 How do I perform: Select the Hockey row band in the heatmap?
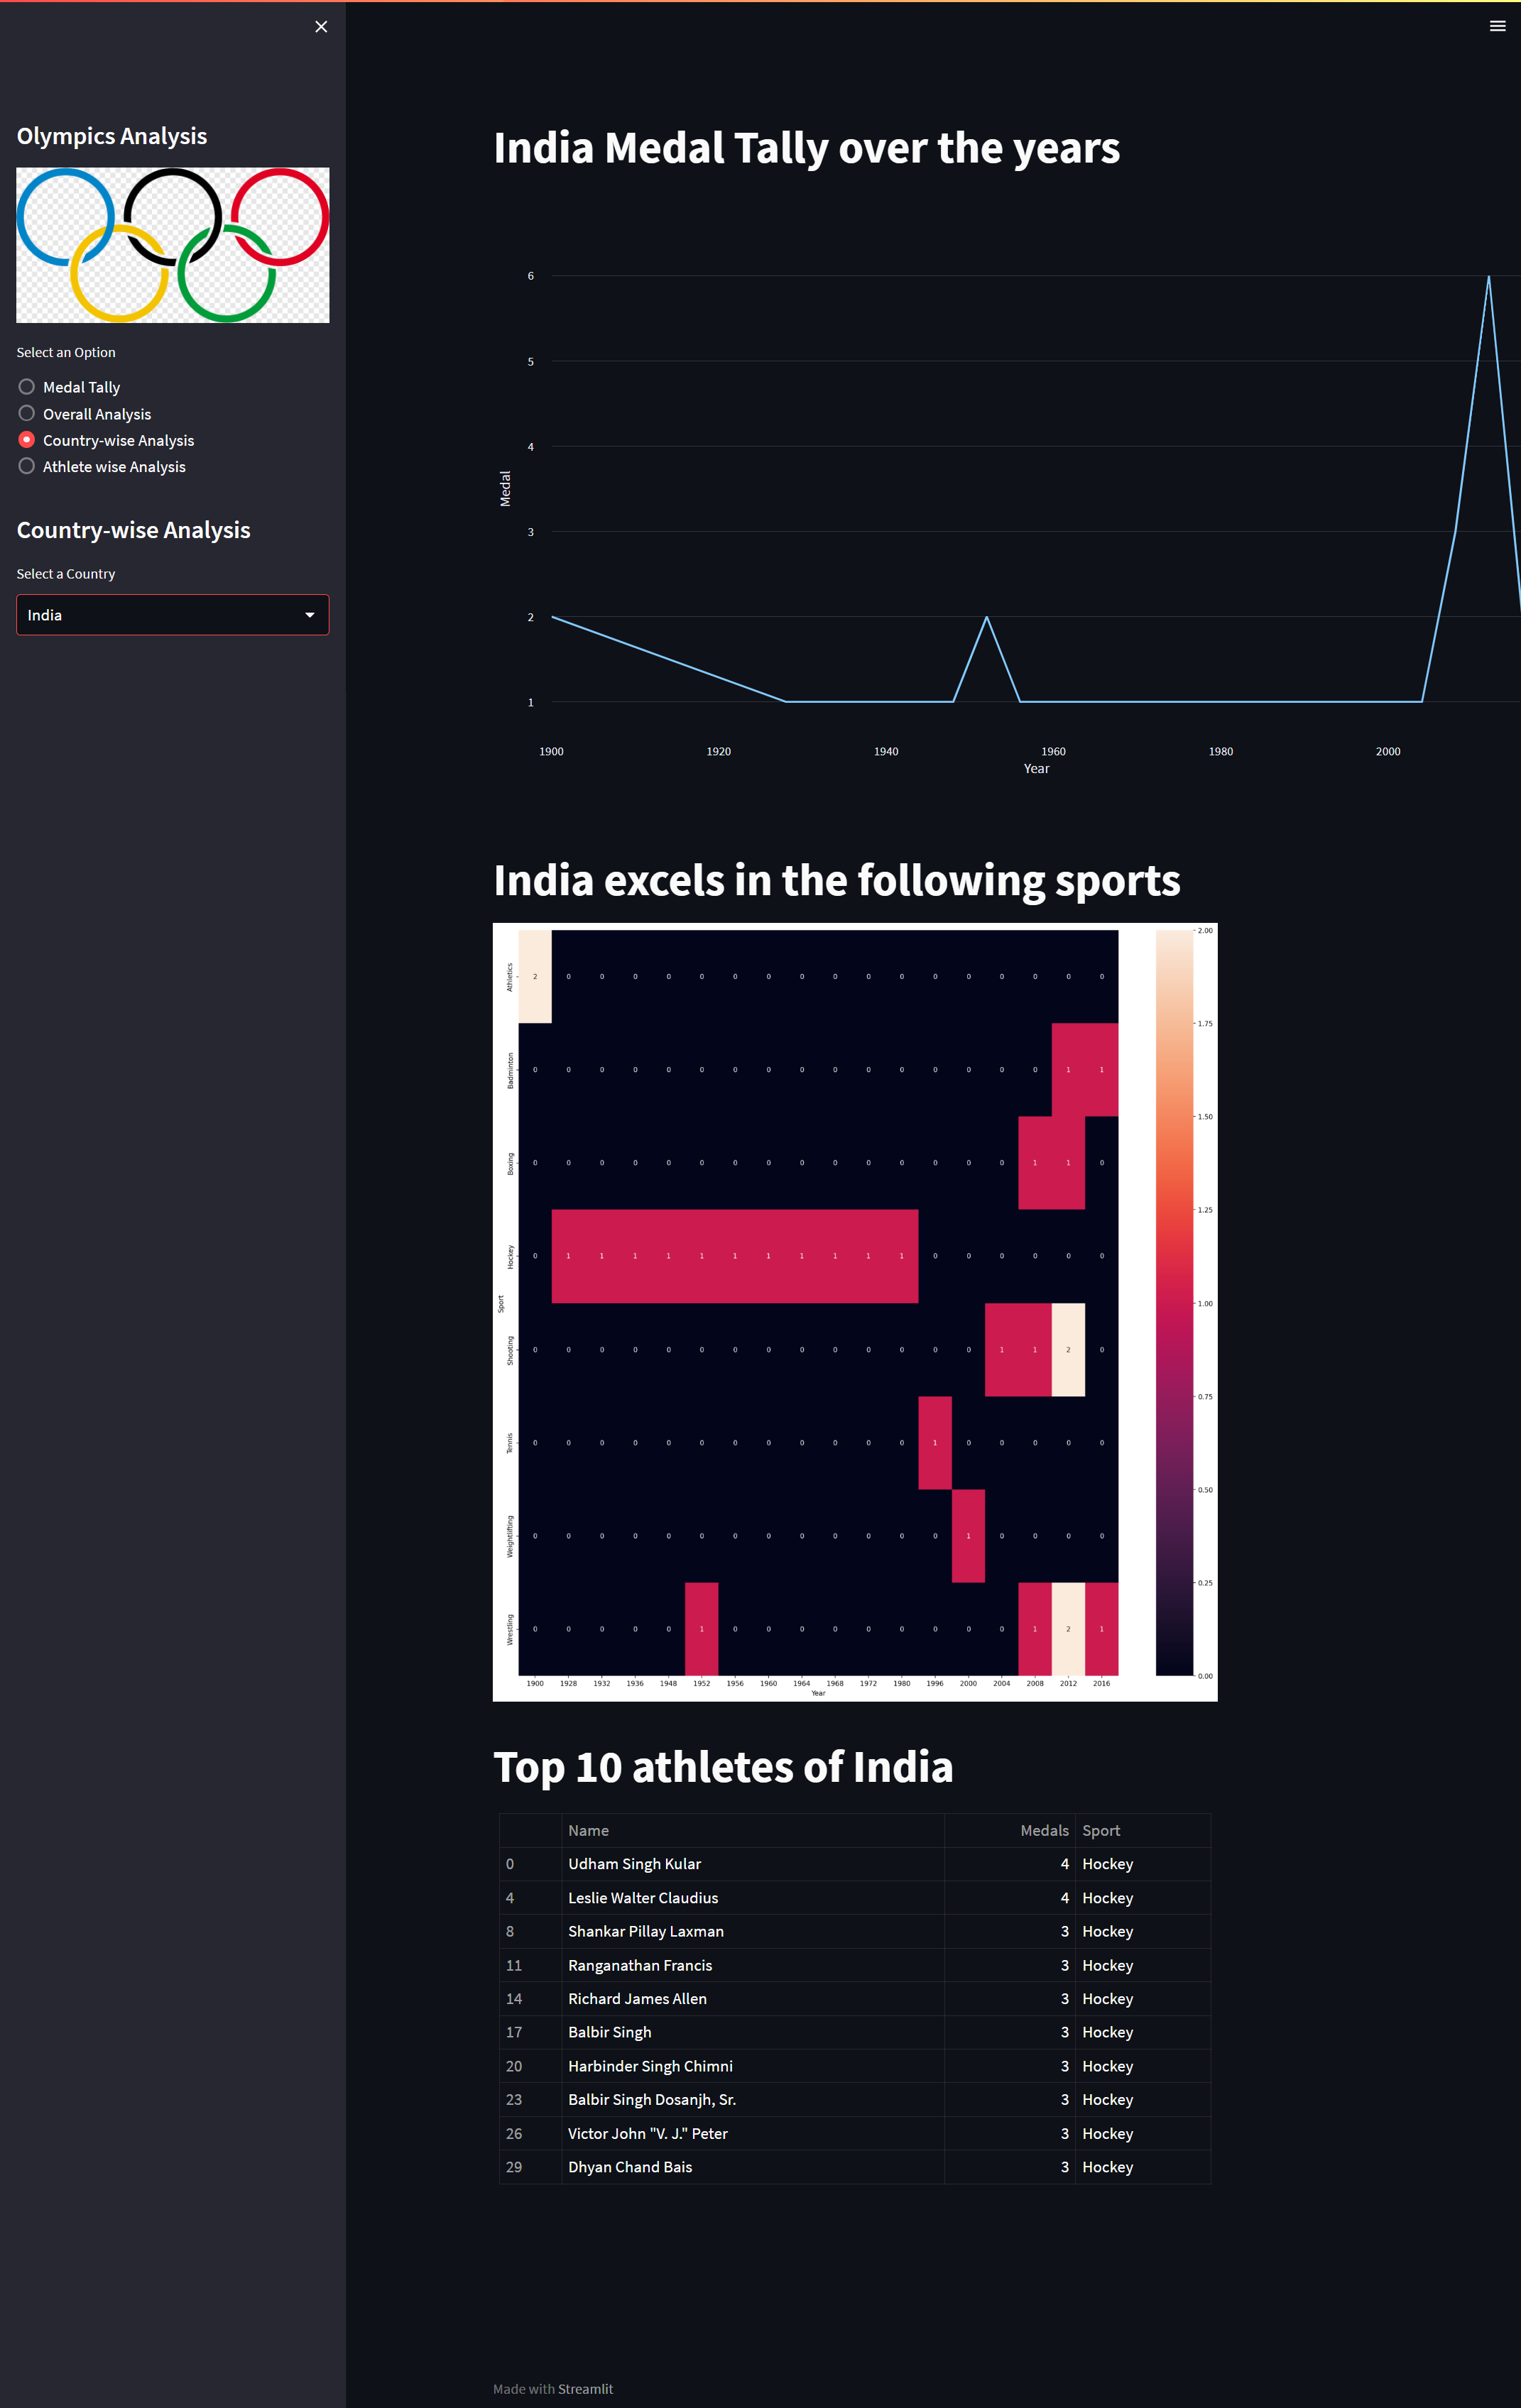point(735,1257)
